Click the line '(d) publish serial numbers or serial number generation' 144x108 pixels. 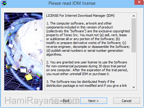(x=85, y=51)
